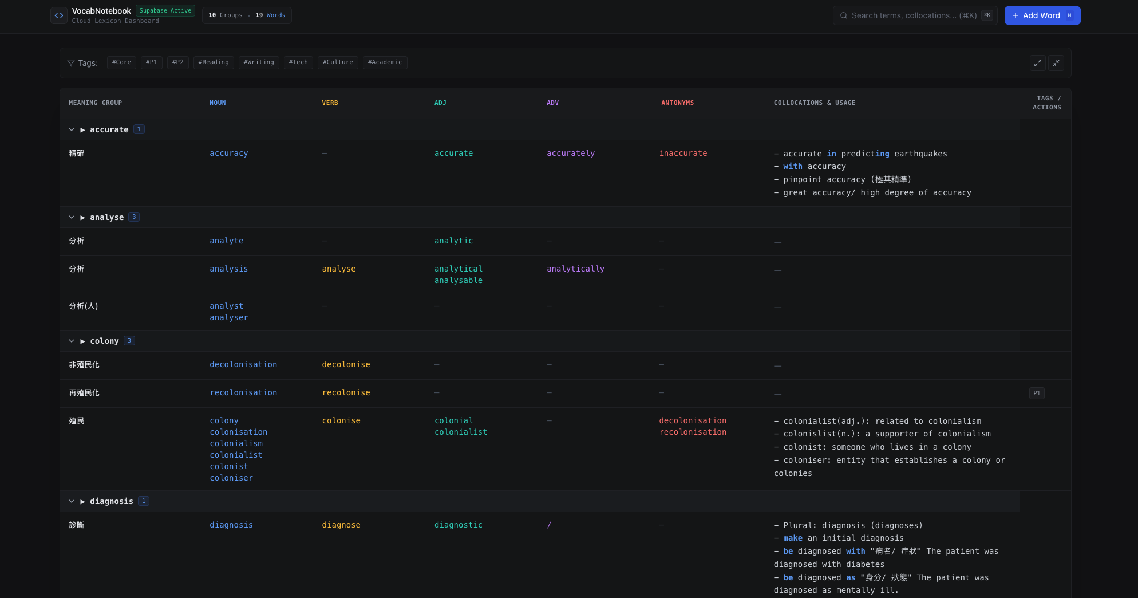
Task: Click the funnel filter icon beside Tags
Action: 71,63
